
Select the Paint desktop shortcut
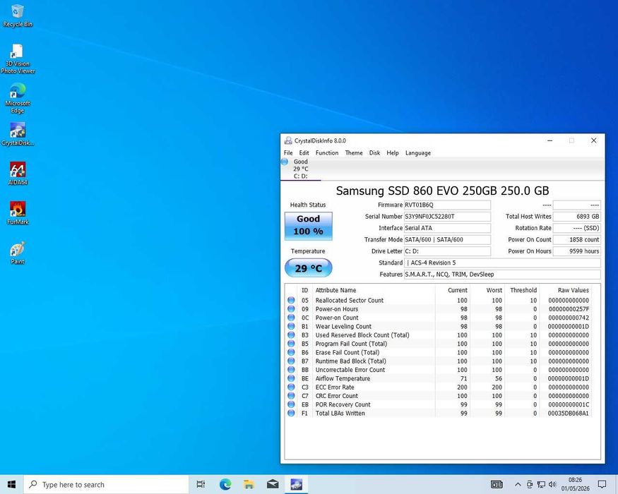point(18,253)
